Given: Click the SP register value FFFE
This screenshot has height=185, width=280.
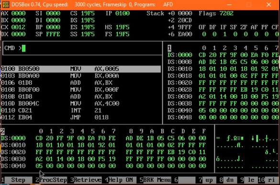Looking at the screenshot, I should coord(53,34).
